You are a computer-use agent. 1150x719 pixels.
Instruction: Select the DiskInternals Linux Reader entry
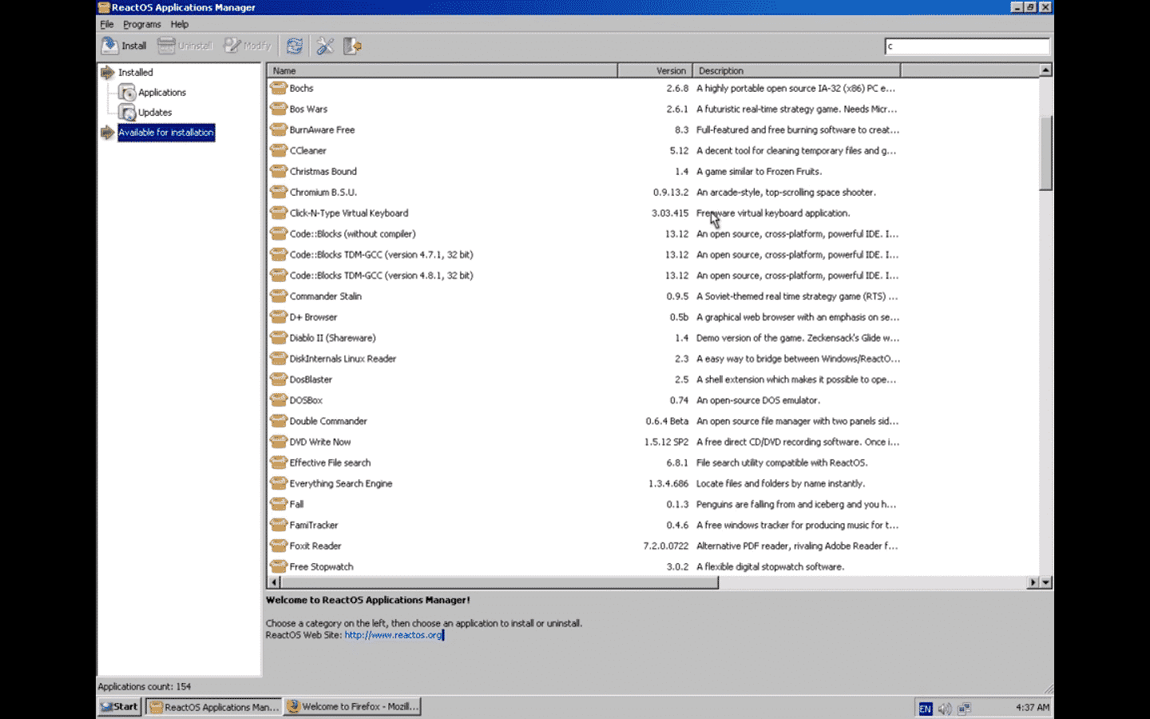point(343,359)
